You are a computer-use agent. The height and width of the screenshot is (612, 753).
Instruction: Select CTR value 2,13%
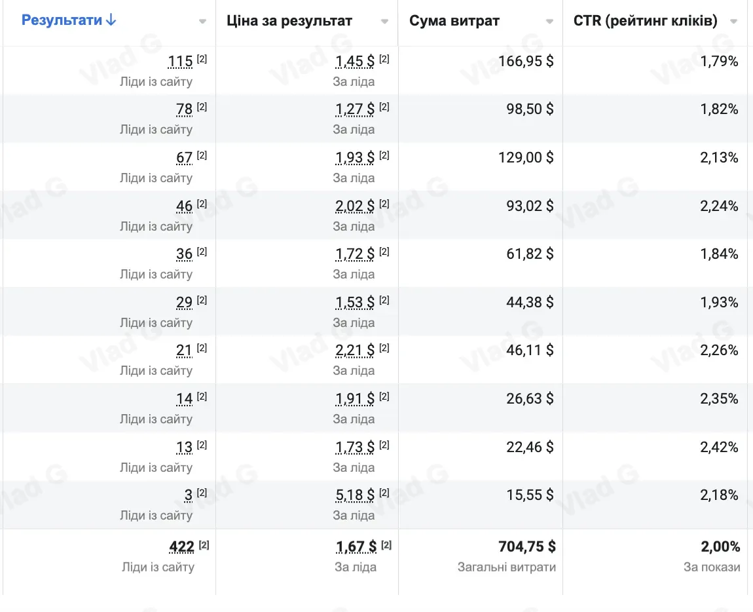coord(719,157)
